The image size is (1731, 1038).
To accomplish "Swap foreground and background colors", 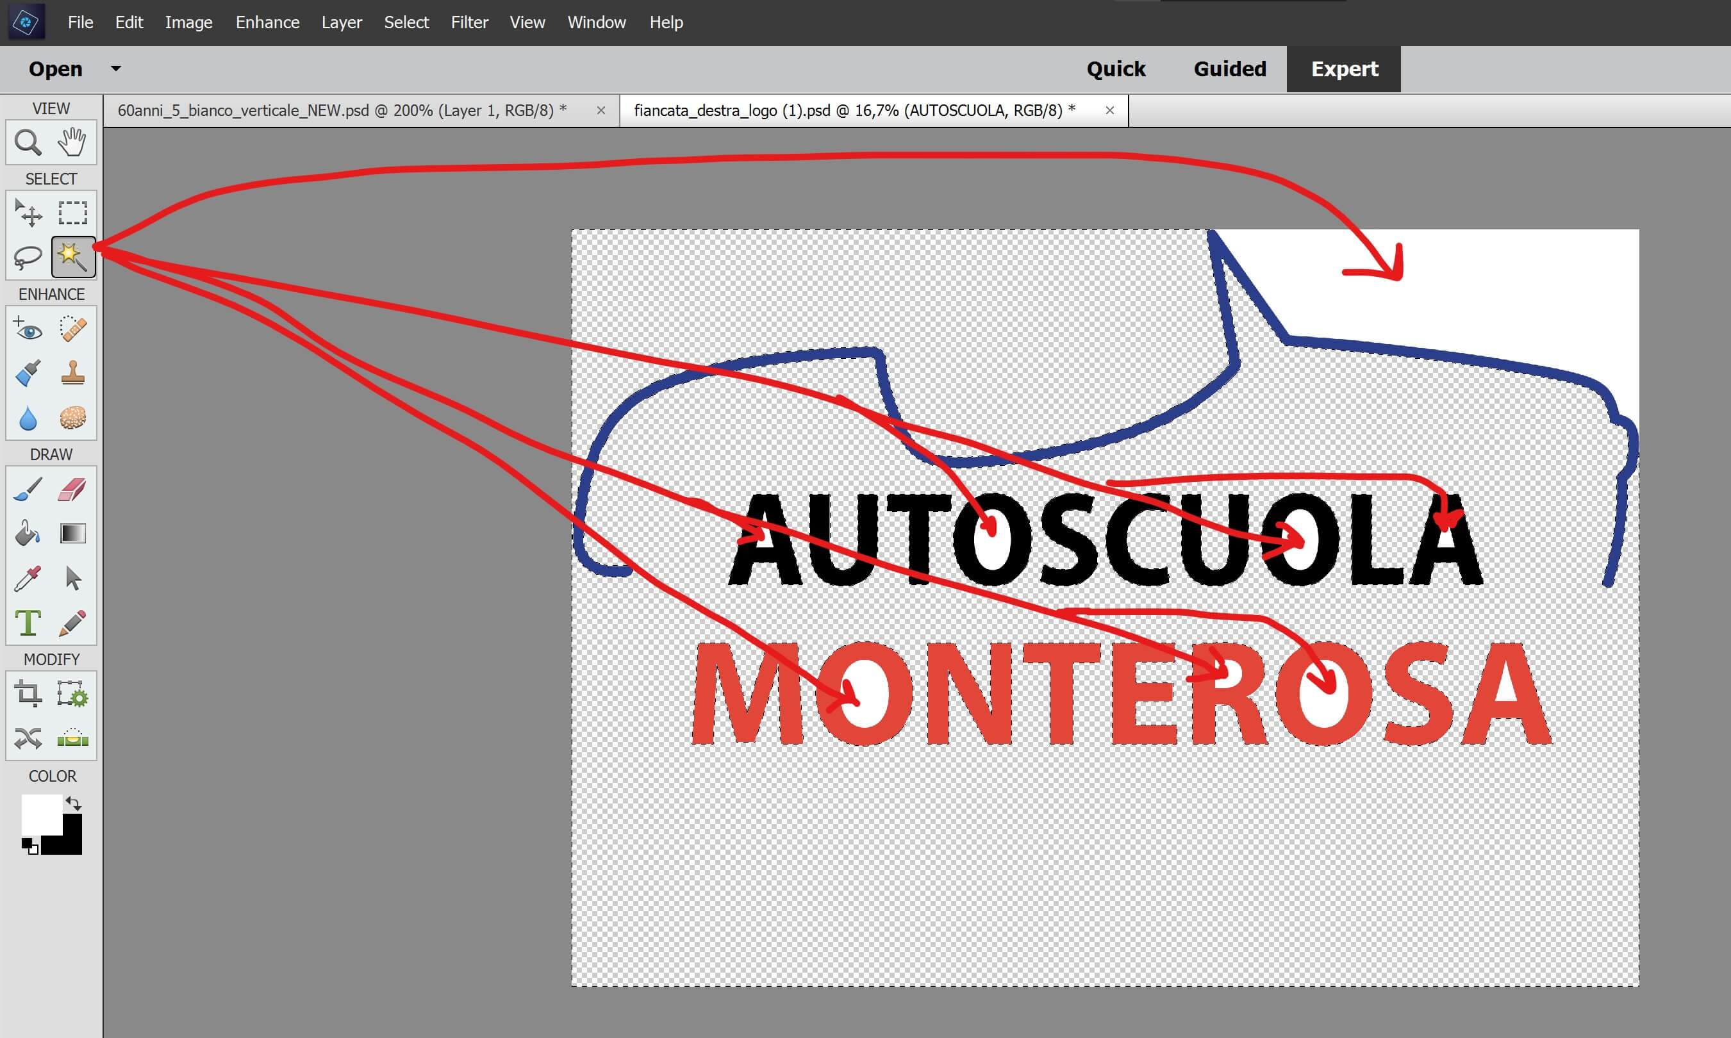I will click(74, 803).
